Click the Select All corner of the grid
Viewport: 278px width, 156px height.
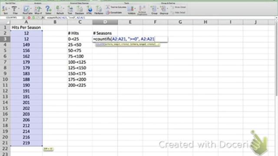[x=5, y=22]
